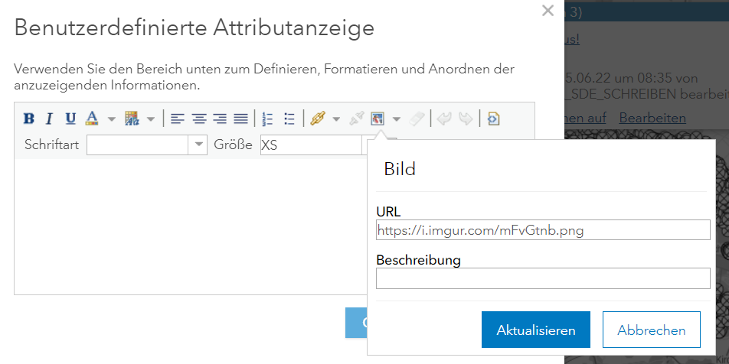This screenshot has height=364, width=729.
Task: Click the Aktualisieren button
Action: tap(535, 330)
